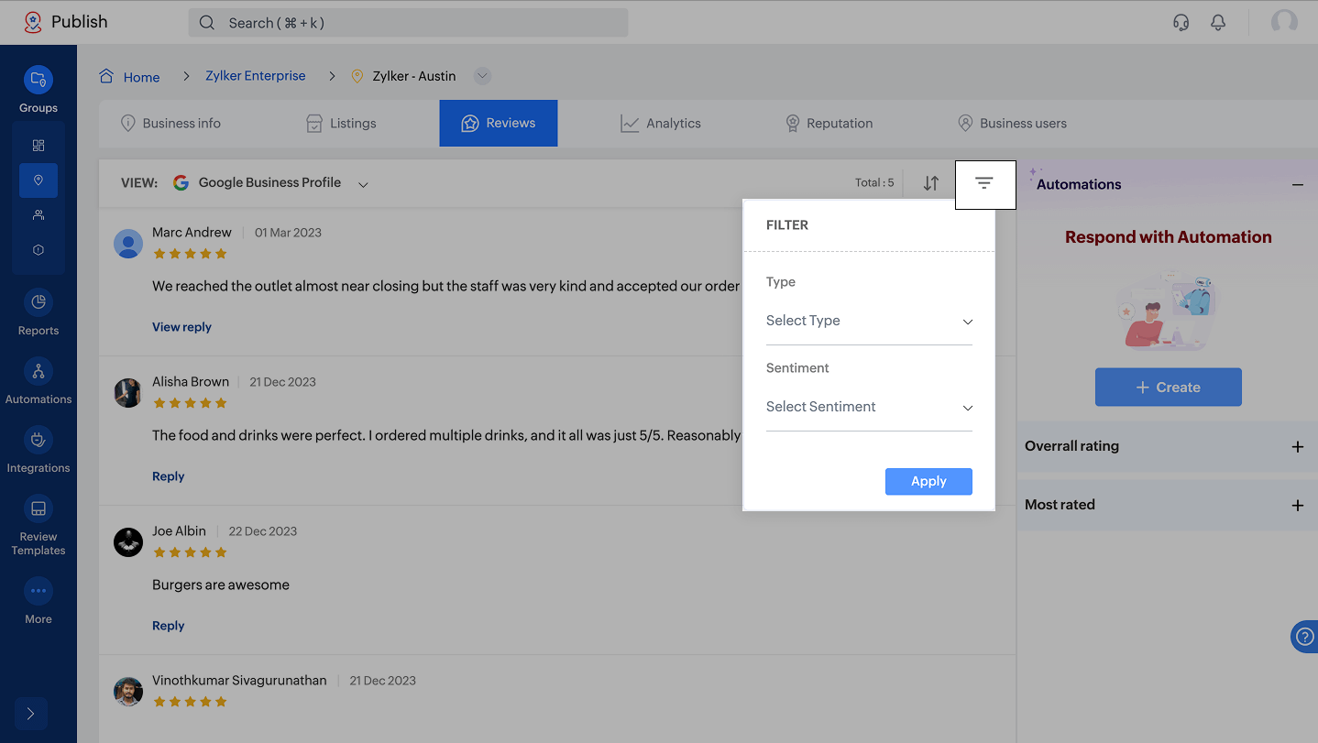Expand the Most rated section
1318x743 pixels.
[x=1298, y=506]
